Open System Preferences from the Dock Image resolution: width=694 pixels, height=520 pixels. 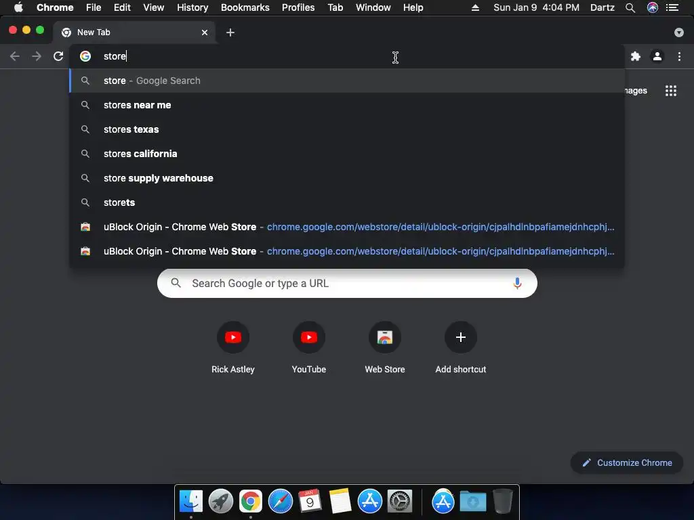pyautogui.click(x=400, y=502)
